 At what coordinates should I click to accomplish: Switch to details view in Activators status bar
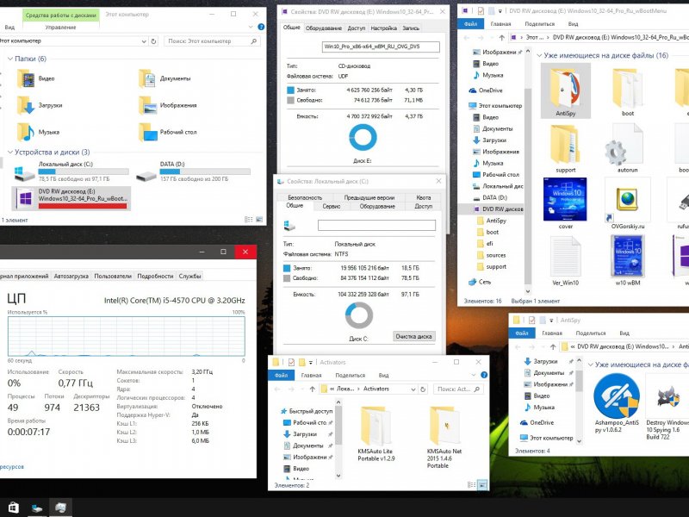471,485
